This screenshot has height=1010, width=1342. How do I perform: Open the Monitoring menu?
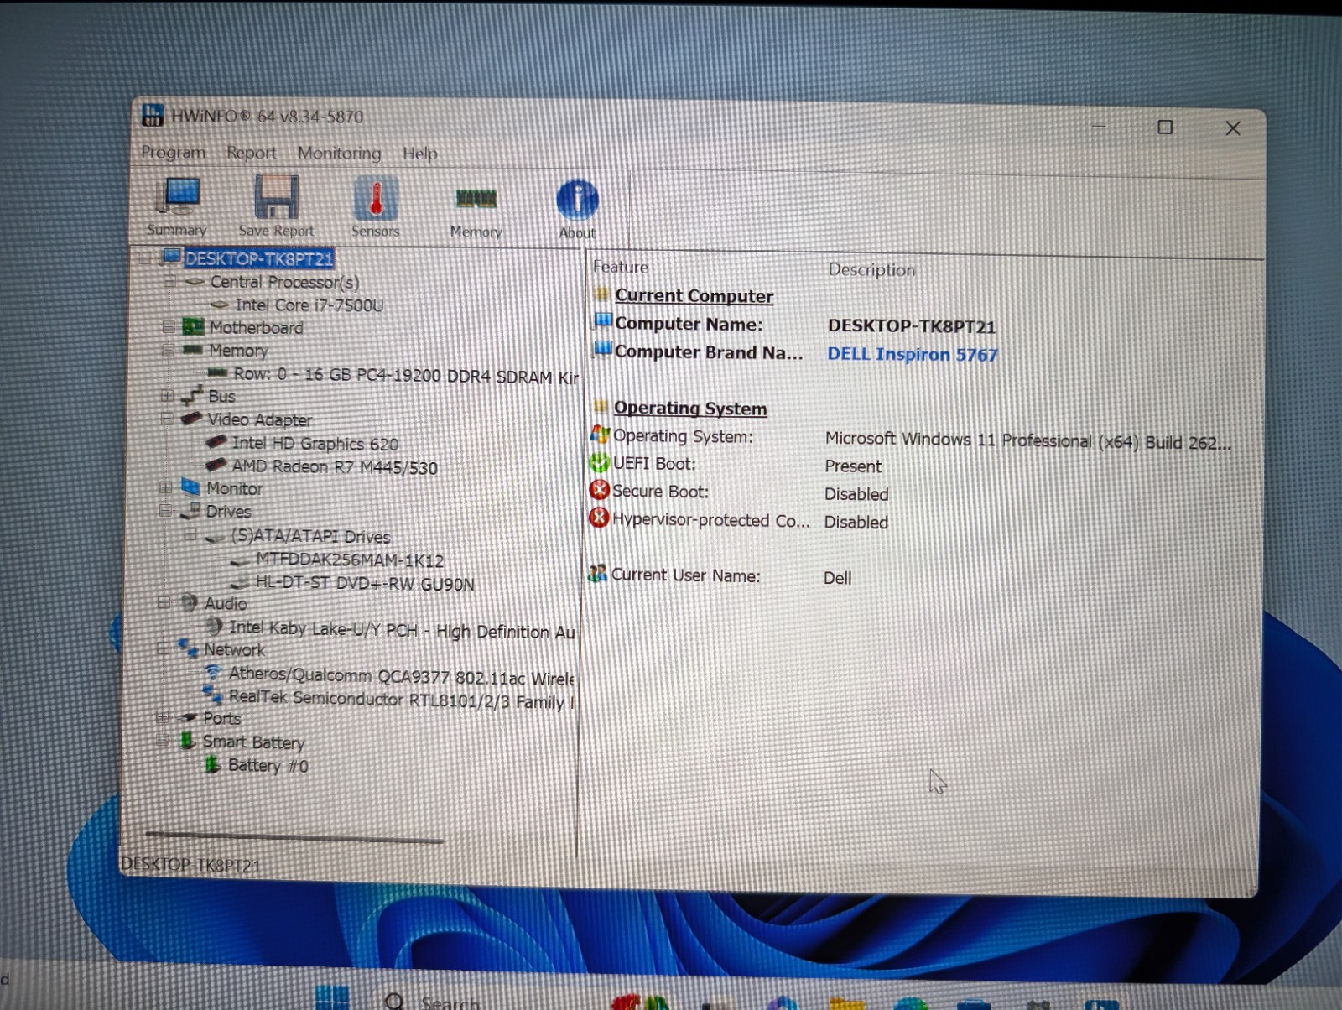[339, 153]
